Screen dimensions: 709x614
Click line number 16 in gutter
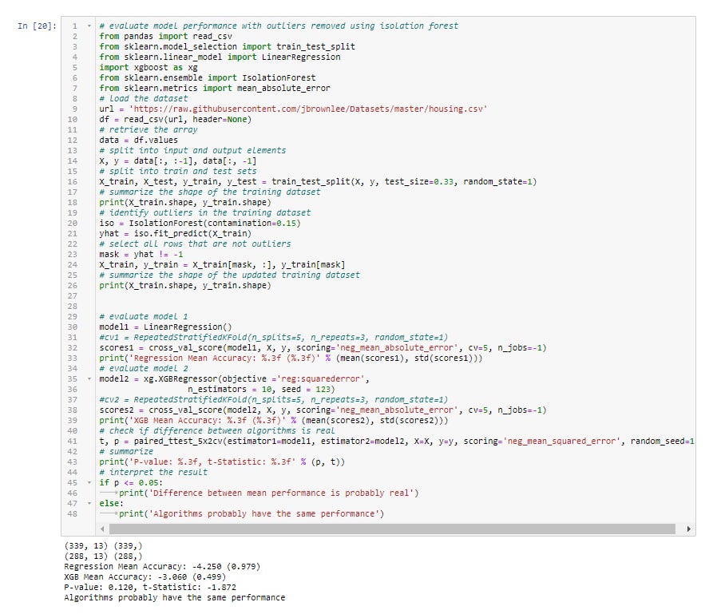click(x=73, y=182)
